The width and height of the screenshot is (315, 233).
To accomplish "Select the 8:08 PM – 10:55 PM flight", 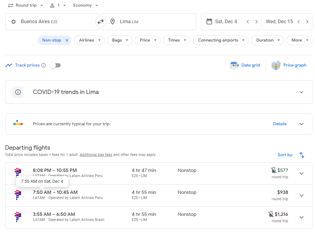I will (x=159, y=173).
